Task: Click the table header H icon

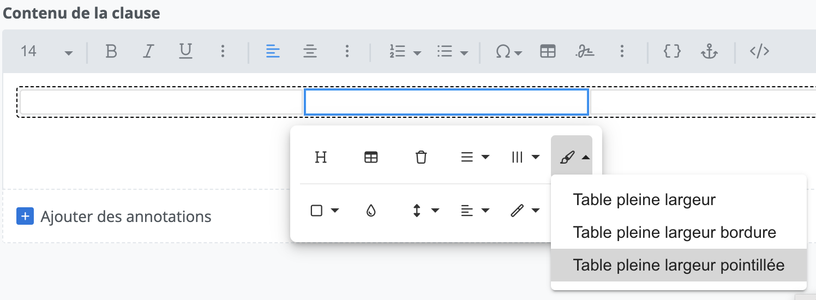Action: point(321,158)
